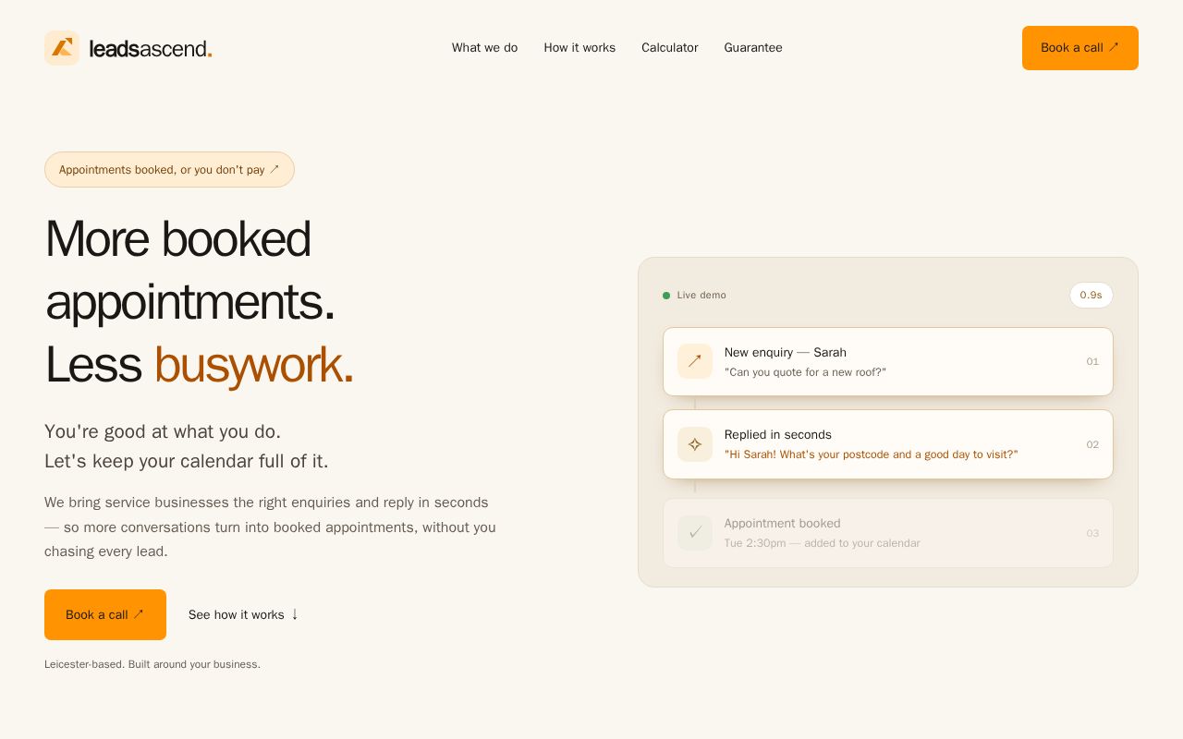Viewport: 1183px width, 739px height.
Task: Open the What we do menu item
Action: [484, 48]
